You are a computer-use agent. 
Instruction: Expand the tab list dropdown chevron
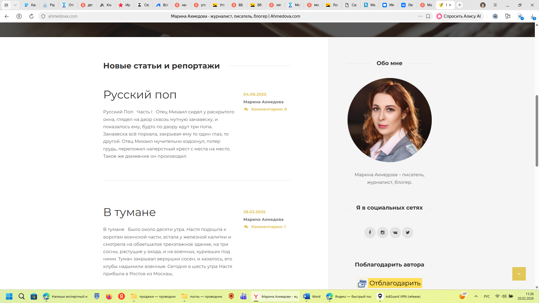15,5
